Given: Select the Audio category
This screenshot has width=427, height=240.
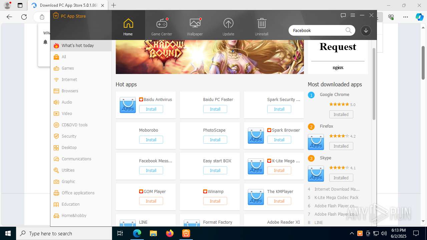Looking at the screenshot, I should [81, 102].
